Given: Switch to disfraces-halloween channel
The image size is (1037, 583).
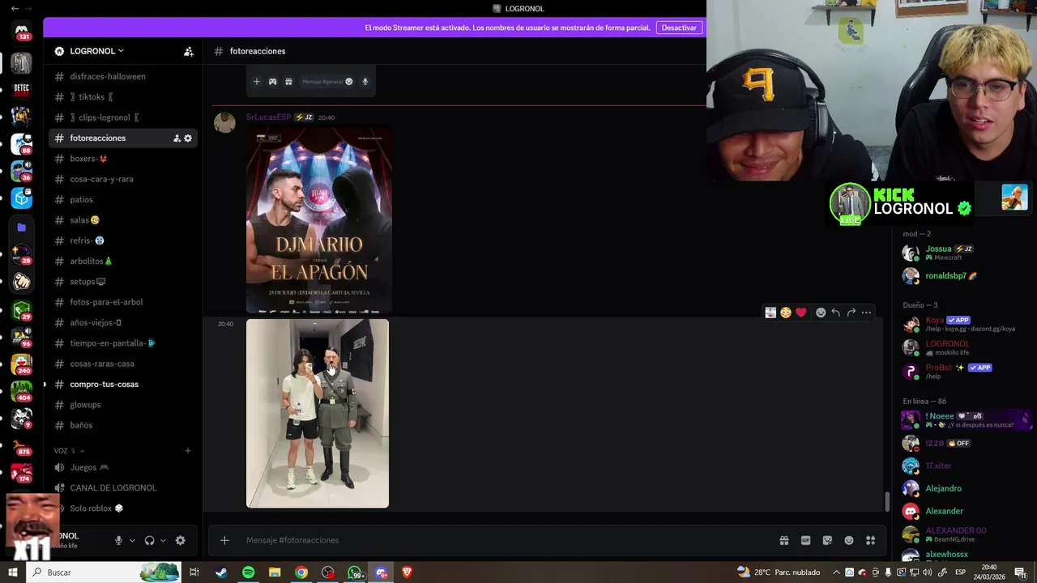Looking at the screenshot, I should click(x=123, y=77).
